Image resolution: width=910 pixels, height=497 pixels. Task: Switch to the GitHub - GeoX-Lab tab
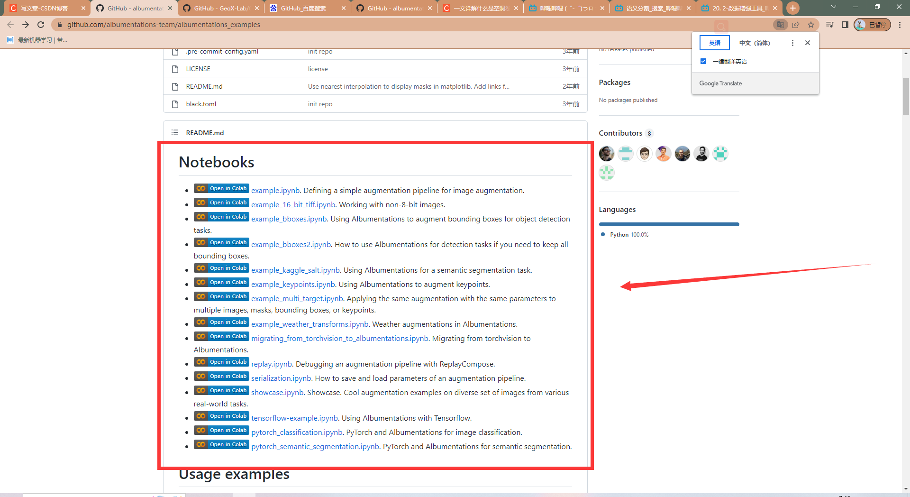pos(220,8)
